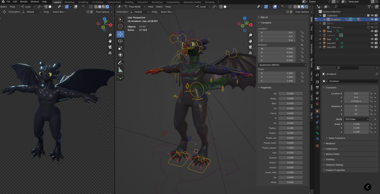The width and height of the screenshot is (380, 194).
Task: Toggle visibility of the Area light
Action: 372,31
